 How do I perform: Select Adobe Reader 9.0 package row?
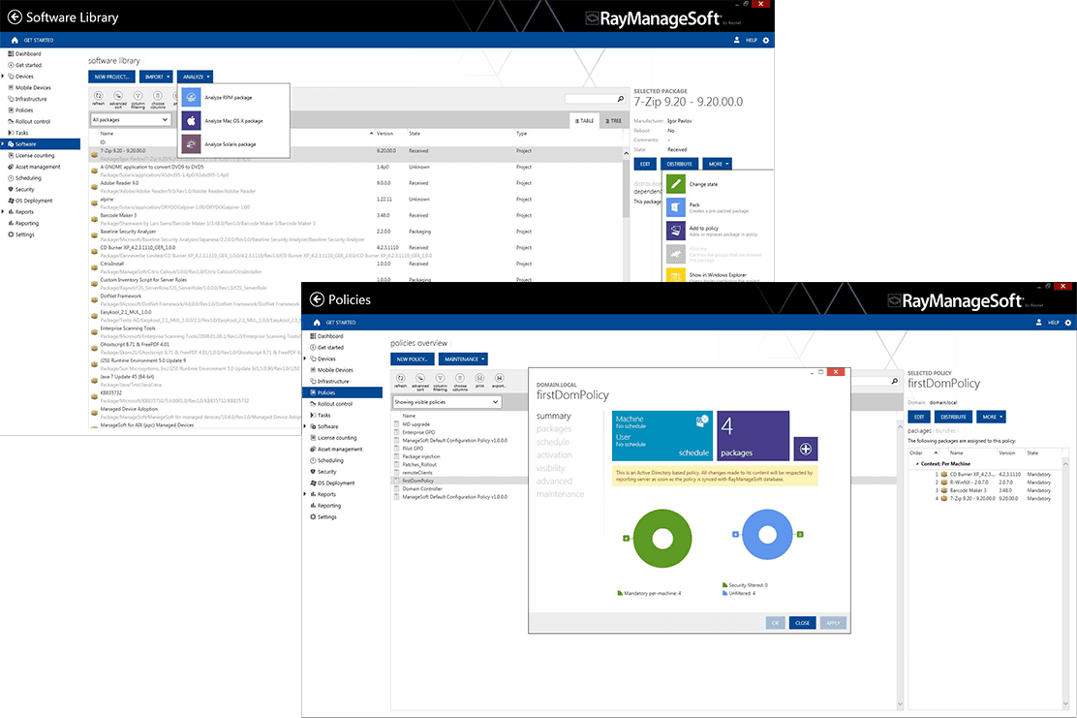pyautogui.click(x=357, y=186)
